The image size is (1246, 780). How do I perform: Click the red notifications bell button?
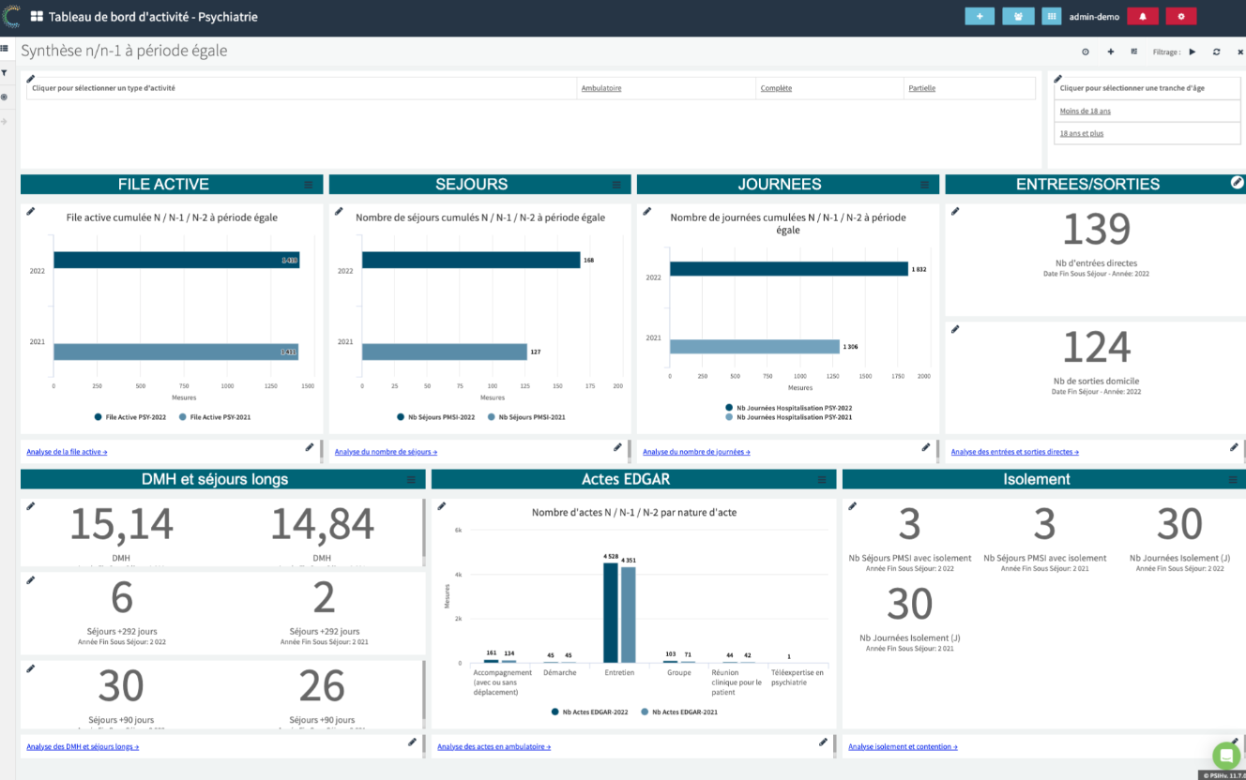point(1142,16)
